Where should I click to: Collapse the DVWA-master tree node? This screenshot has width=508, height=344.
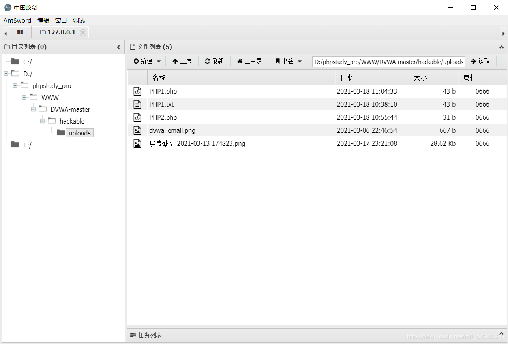click(x=33, y=109)
